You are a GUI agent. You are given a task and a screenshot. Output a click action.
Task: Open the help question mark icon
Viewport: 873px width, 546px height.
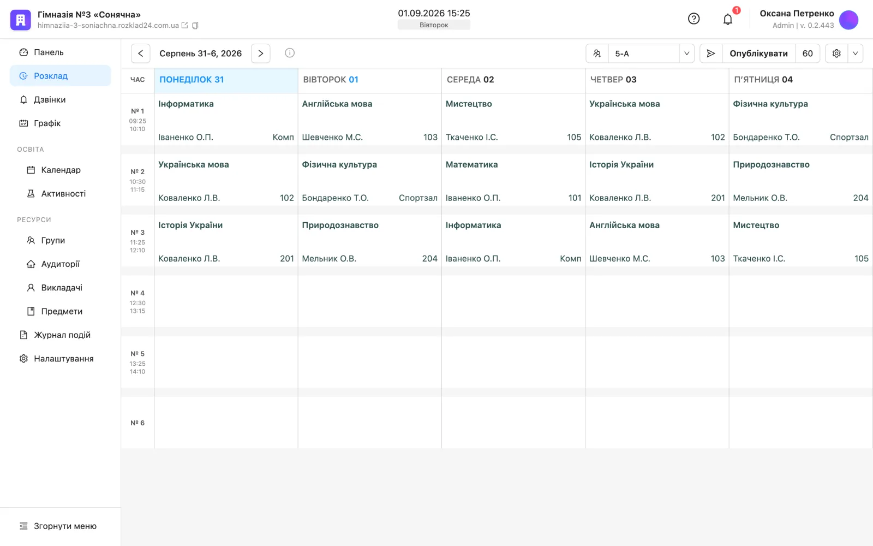click(693, 19)
